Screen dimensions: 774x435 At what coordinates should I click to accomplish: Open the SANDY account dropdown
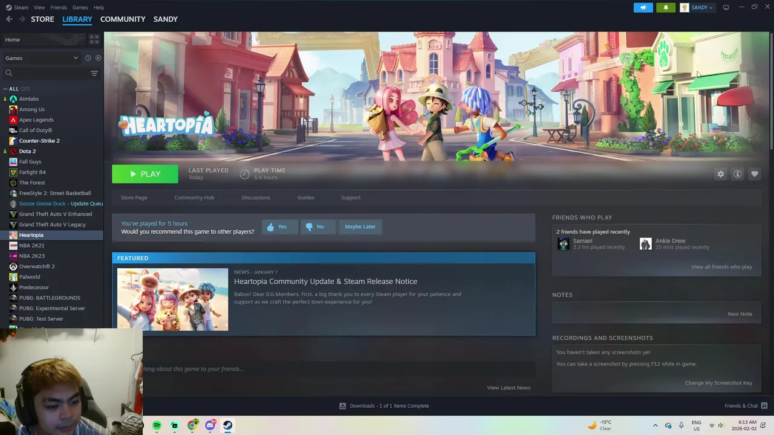coord(697,7)
